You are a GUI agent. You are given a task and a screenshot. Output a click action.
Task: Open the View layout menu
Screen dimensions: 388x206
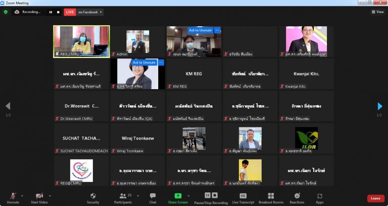tap(377, 12)
